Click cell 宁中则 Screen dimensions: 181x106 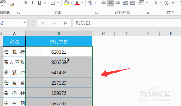[x=14, y=102]
